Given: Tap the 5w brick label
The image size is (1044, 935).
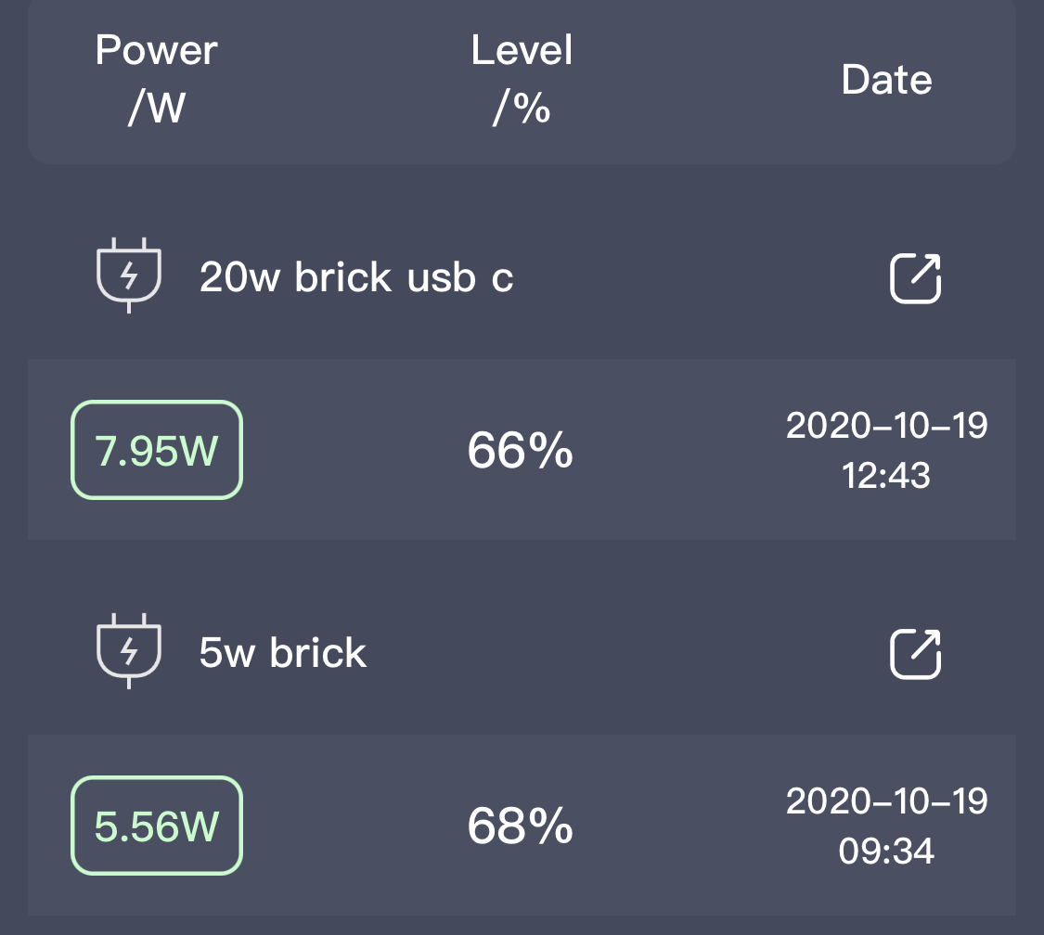Looking at the screenshot, I should point(283,653).
